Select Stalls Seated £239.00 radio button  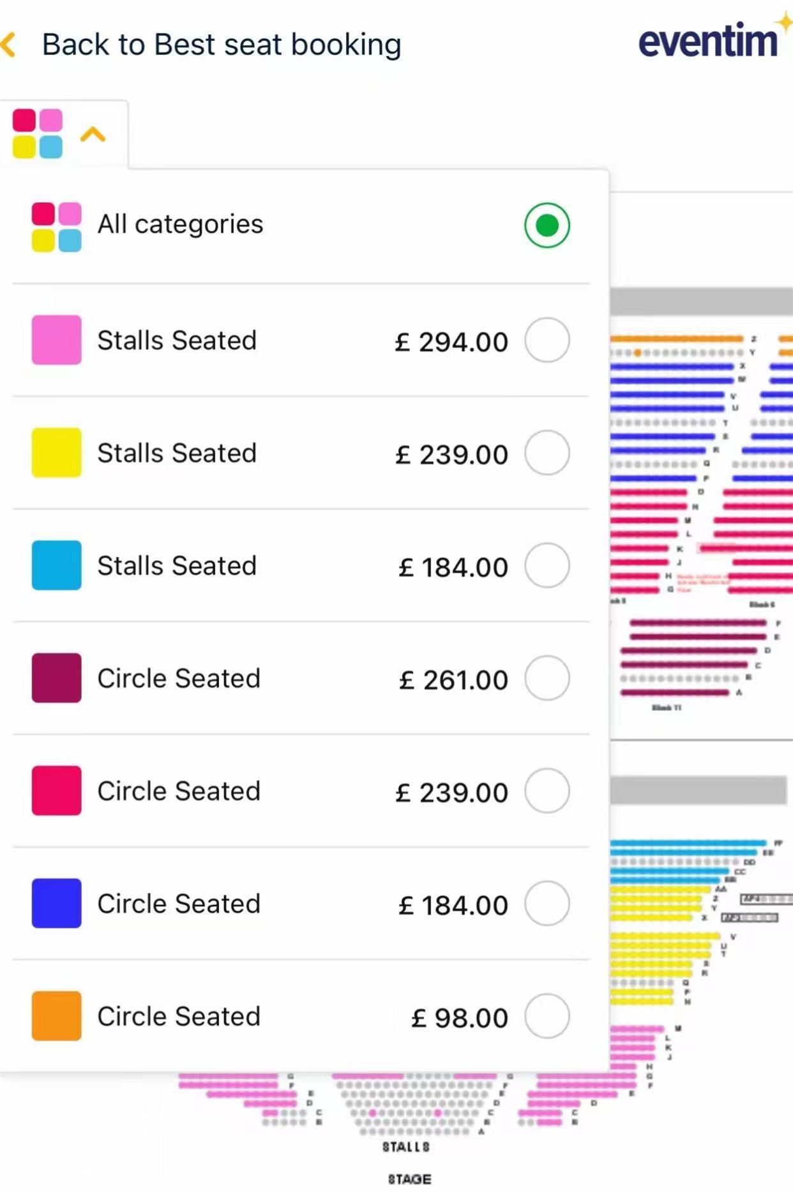click(x=547, y=453)
